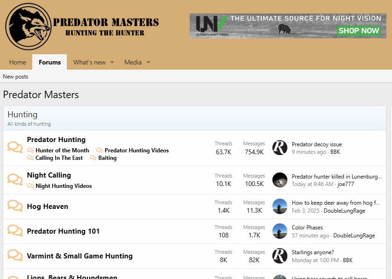Click the Night Calling forum bubble icon
The image size is (392, 279).
15,180
